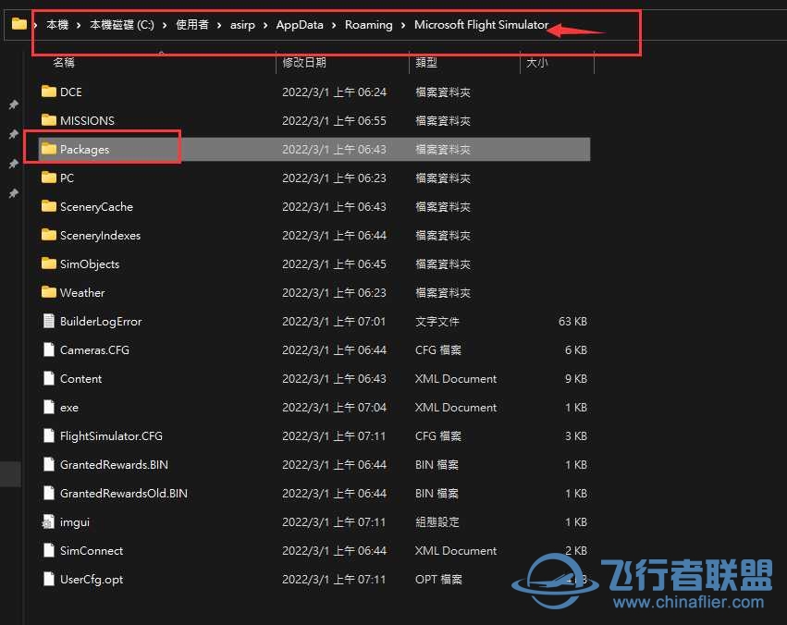Expand chevron after AppData breadcrumb
The image size is (787, 625).
coord(334,25)
